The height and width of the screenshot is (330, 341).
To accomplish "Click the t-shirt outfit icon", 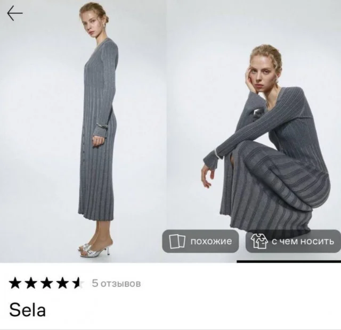I will pyautogui.click(x=259, y=241).
